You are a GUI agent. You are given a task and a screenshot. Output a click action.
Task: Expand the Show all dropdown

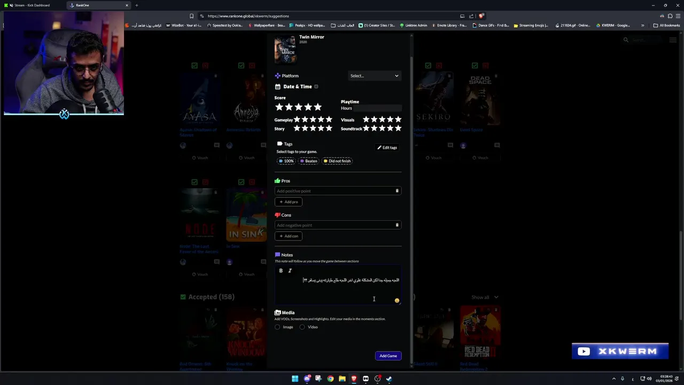(x=485, y=297)
